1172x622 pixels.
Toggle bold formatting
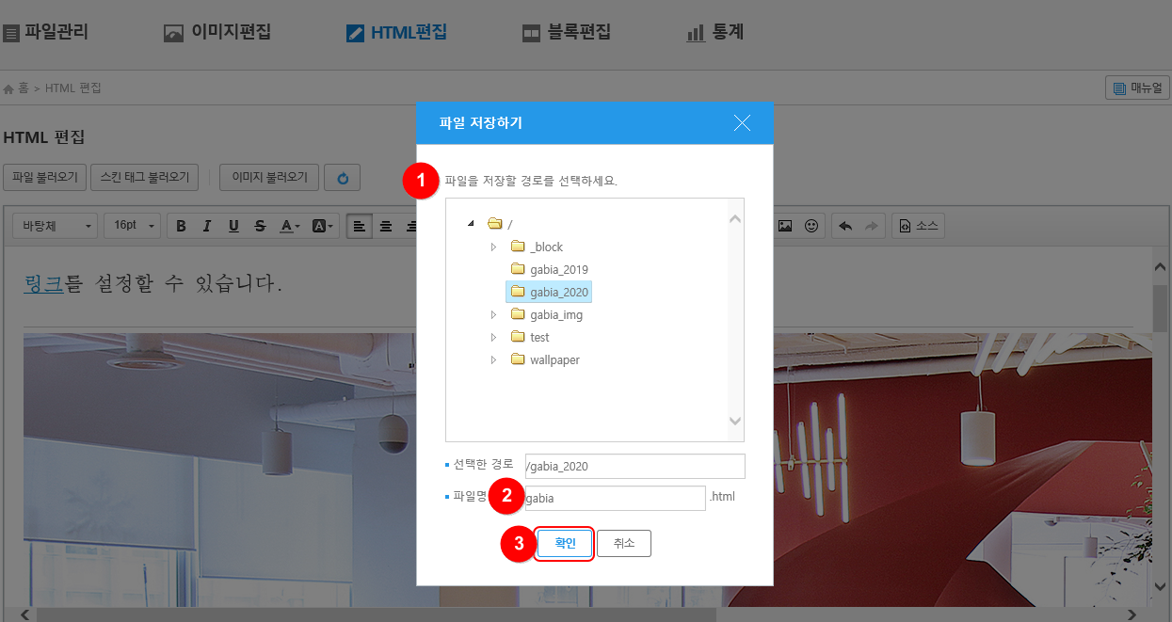(x=181, y=226)
